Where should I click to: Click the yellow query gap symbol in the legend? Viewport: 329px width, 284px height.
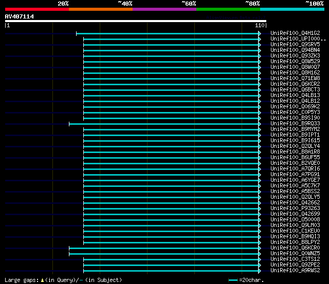pos(42,280)
